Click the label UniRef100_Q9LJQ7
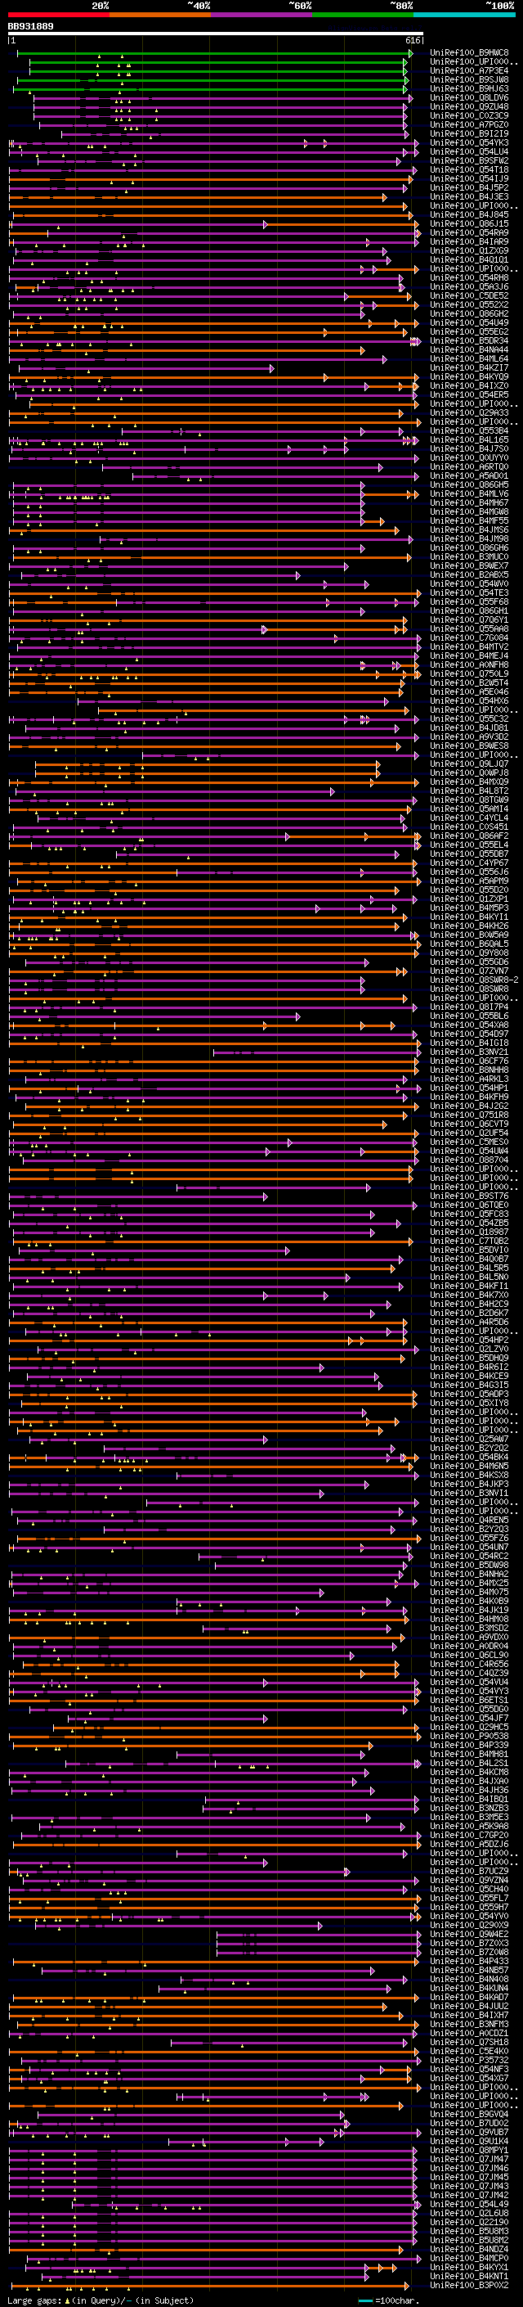 [469, 764]
